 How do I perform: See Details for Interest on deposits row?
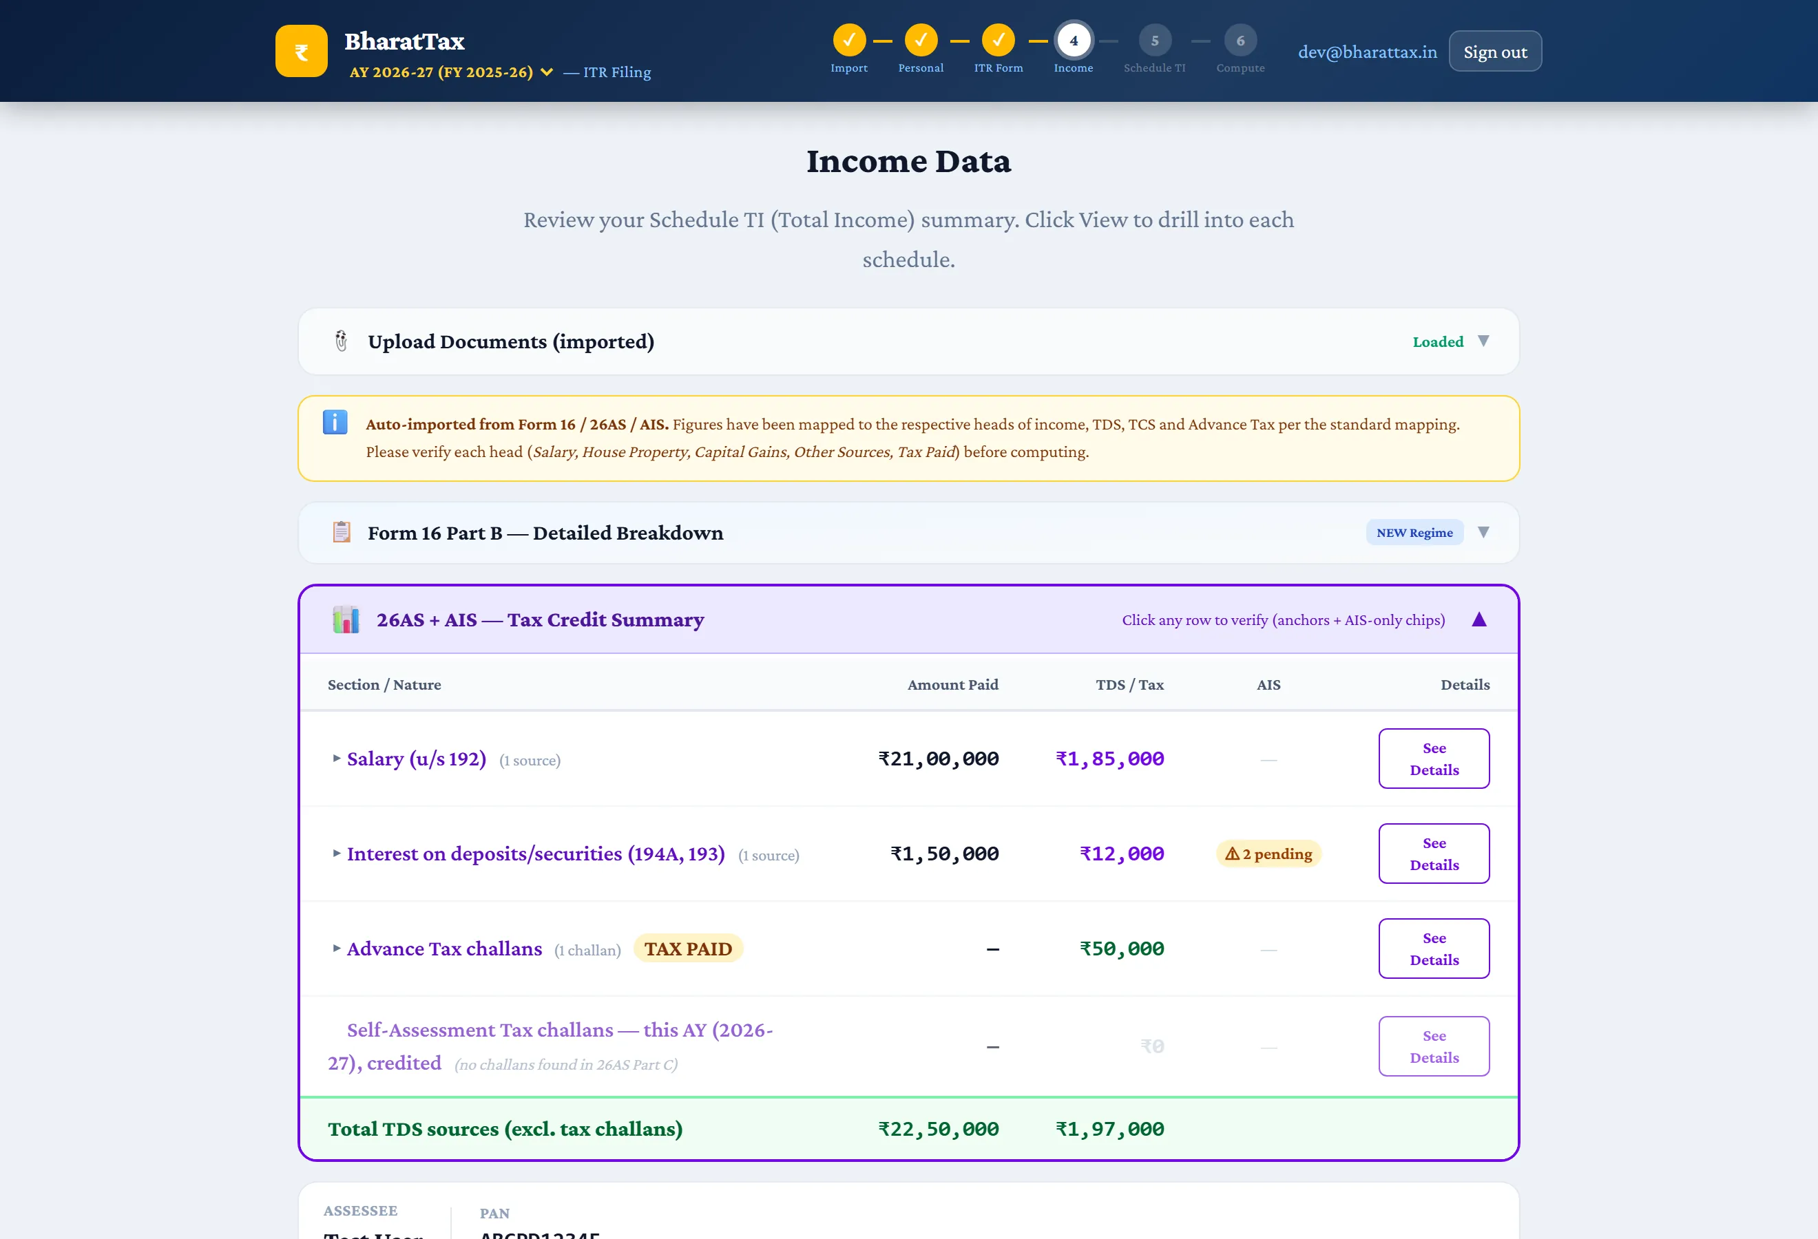pyautogui.click(x=1434, y=854)
